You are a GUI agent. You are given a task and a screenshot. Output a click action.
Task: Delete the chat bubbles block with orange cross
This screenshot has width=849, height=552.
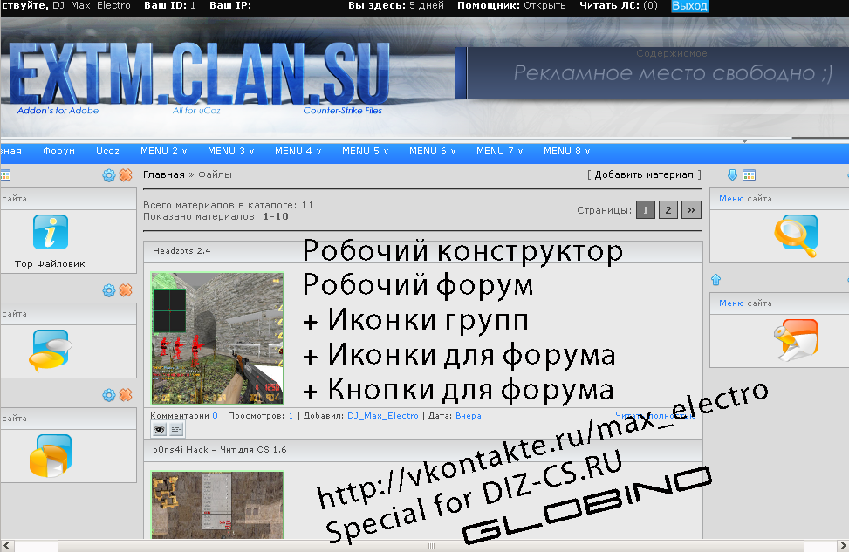pyautogui.click(x=126, y=290)
